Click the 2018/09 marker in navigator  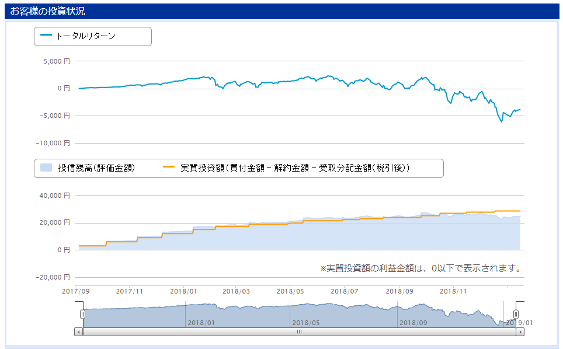click(413, 323)
